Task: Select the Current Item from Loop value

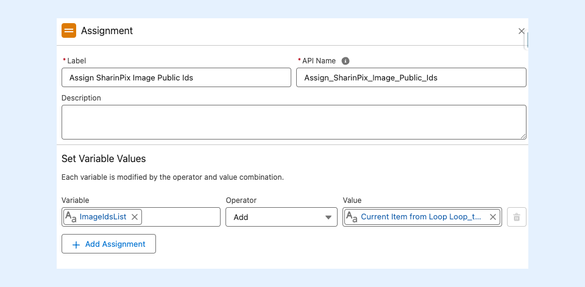Action: [420, 217]
